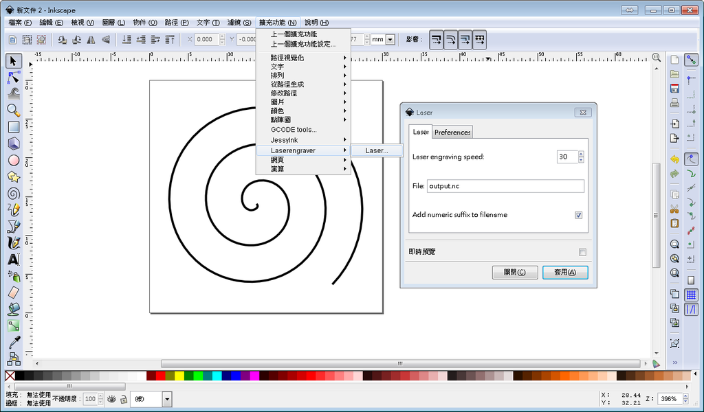The width and height of the screenshot is (704, 412).
Task: Click the Print document icon
Action: point(674,103)
